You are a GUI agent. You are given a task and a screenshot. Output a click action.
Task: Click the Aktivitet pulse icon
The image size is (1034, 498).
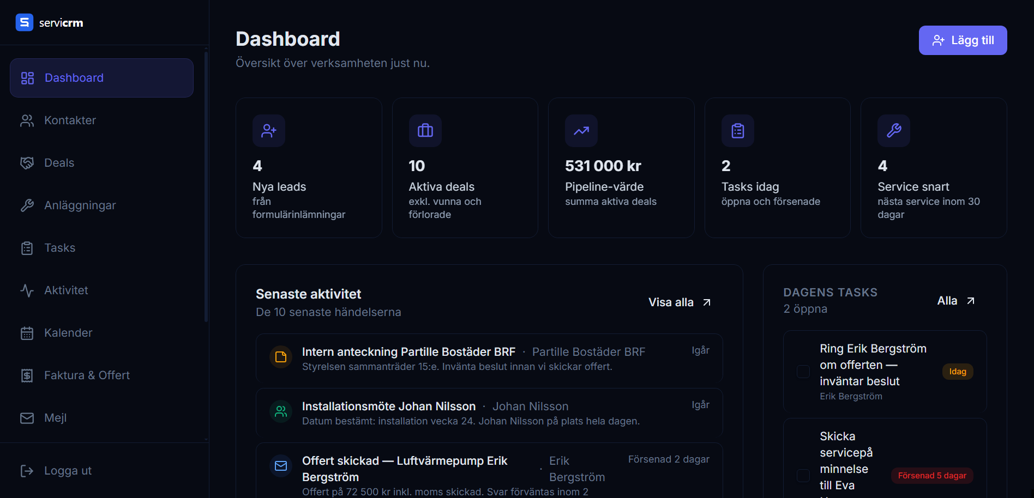tap(27, 290)
